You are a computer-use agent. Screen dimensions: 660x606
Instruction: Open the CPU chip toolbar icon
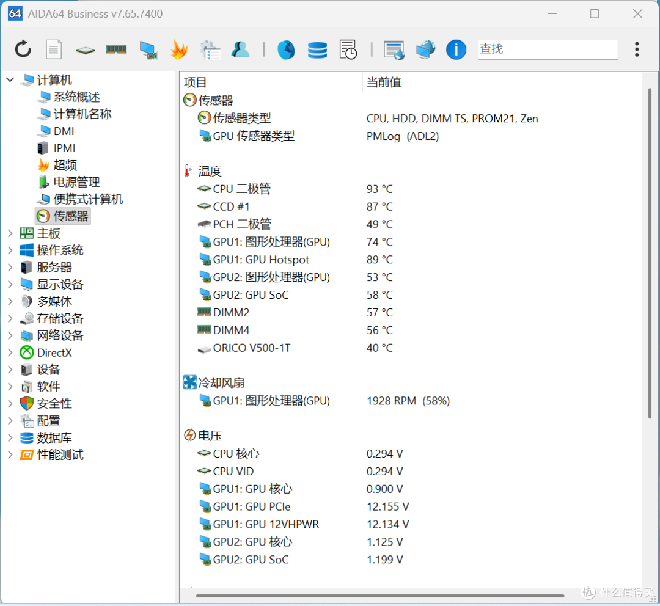(x=86, y=51)
